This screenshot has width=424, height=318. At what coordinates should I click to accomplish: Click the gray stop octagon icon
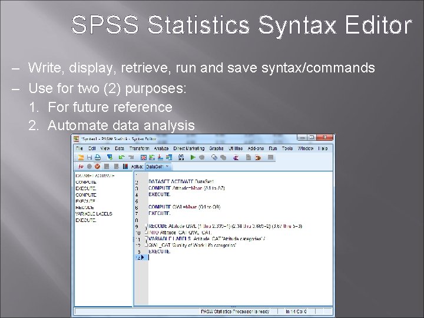[x=201, y=157]
